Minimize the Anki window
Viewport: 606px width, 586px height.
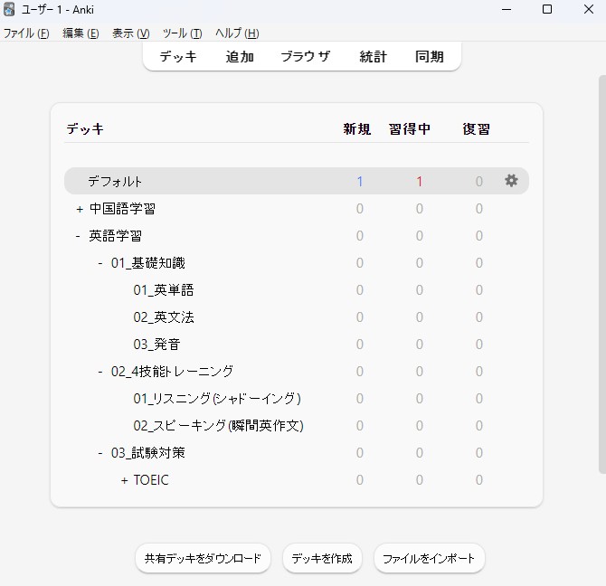(507, 9)
